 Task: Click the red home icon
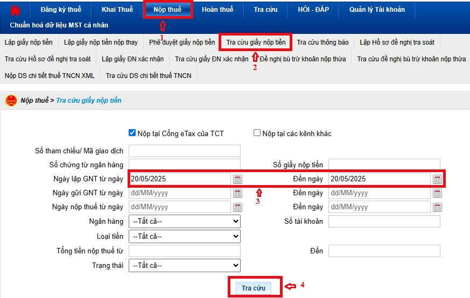[16, 10]
